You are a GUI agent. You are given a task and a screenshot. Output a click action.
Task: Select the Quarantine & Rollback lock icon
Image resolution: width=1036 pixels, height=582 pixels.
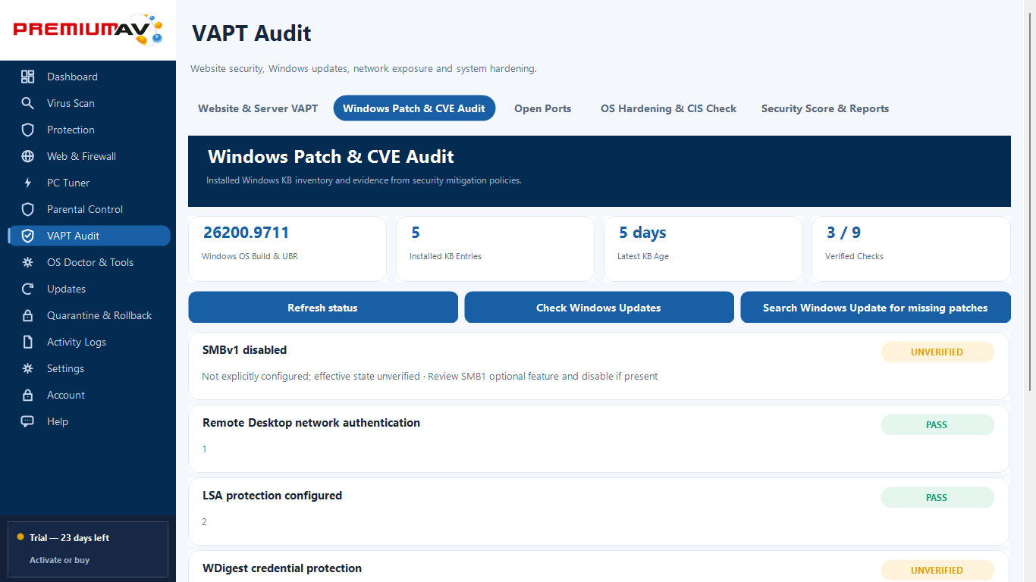[x=28, y=315]
